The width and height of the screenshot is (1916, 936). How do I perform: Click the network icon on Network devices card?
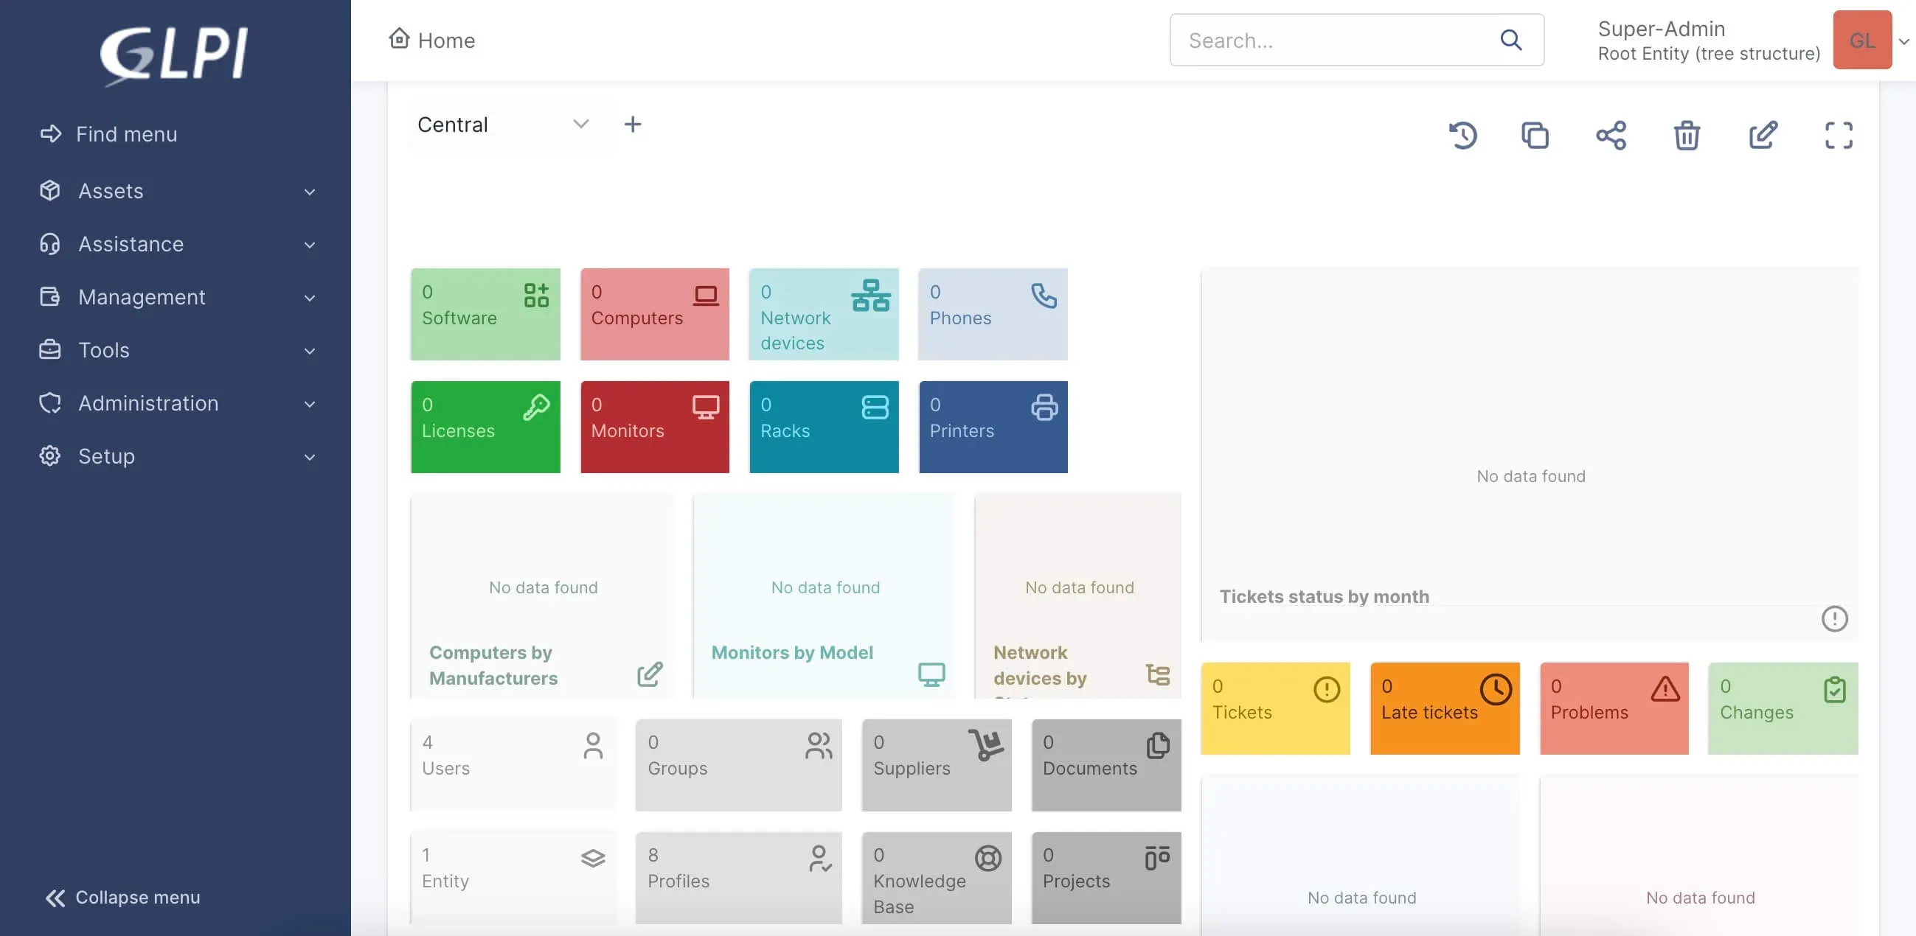[871, 295]
